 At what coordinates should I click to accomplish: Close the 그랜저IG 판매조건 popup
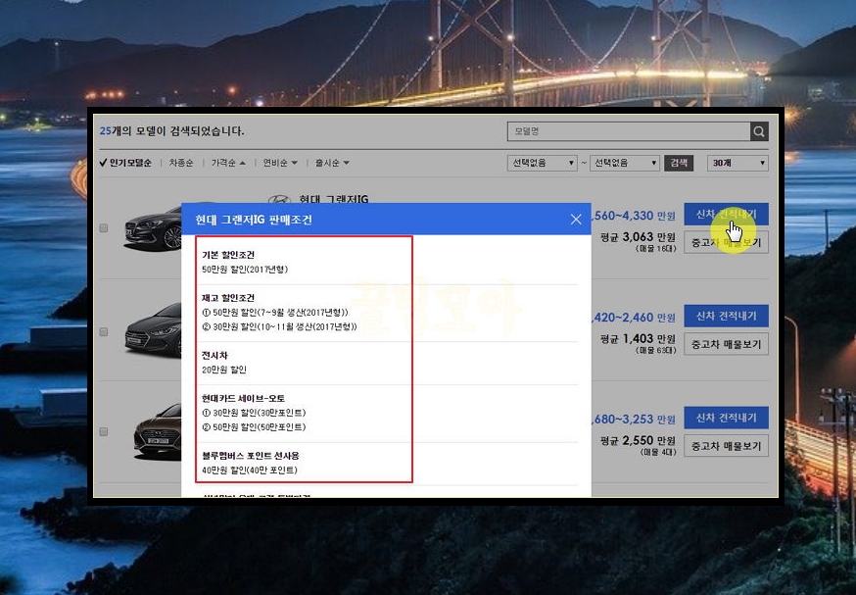pyautogui.click(x=576, y=220)
